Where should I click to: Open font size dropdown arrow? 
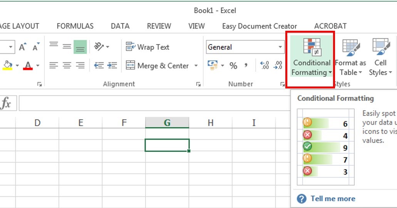pos(11,47)
